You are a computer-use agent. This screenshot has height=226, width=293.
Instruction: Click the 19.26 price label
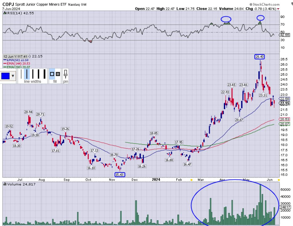tap(65, 129)
